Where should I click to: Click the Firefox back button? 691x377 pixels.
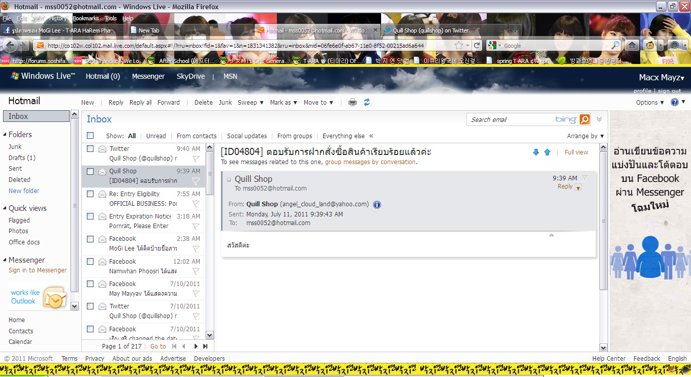point(10,46)
